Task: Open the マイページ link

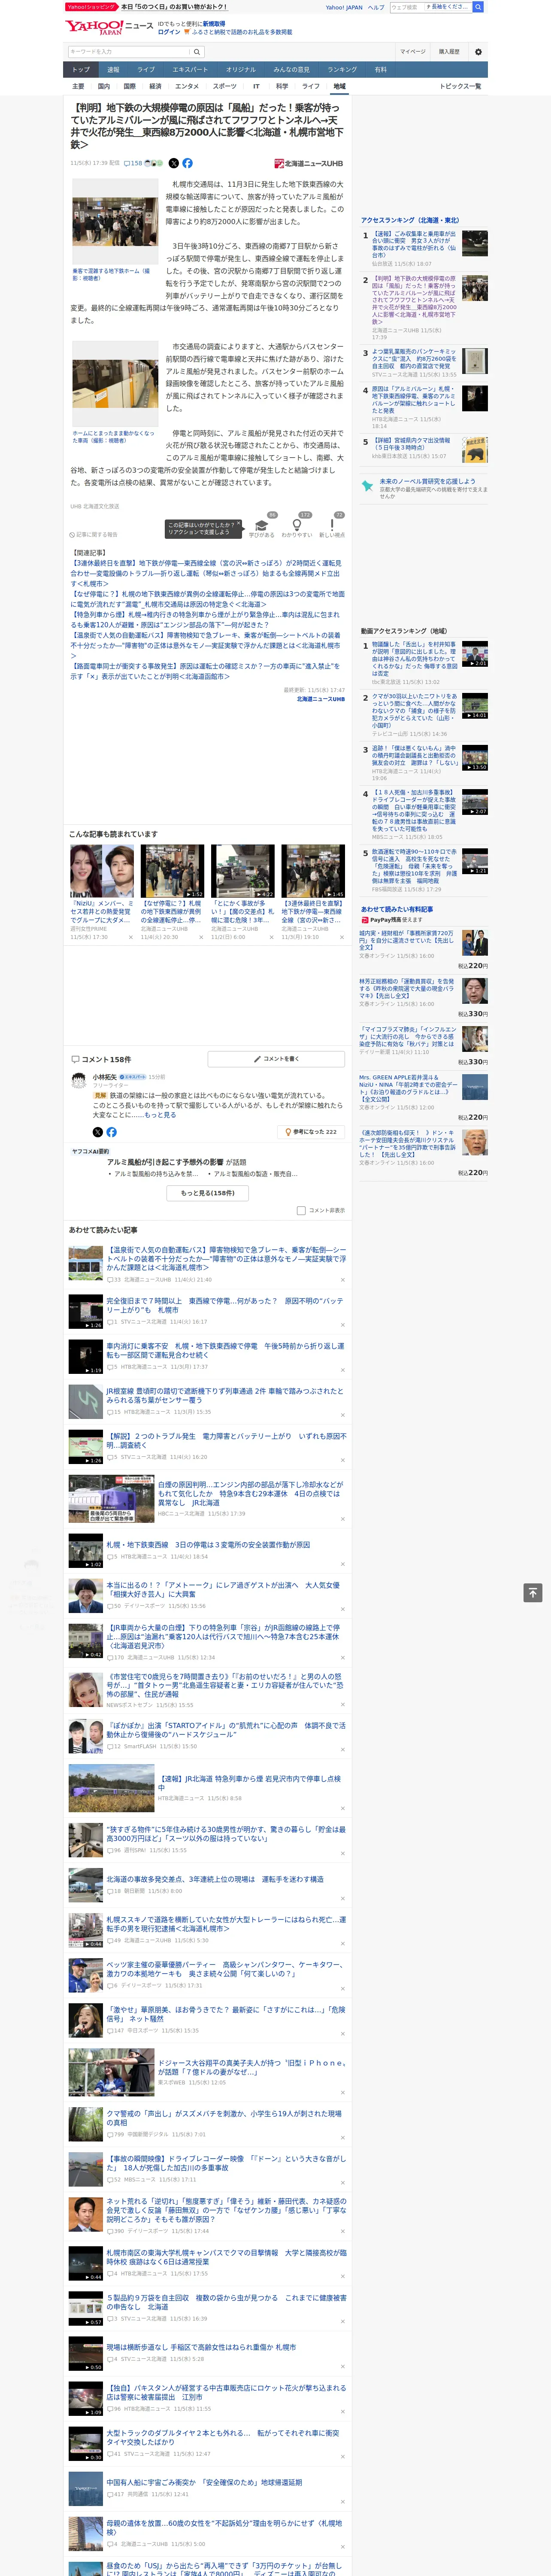Action: pos(412,52)
